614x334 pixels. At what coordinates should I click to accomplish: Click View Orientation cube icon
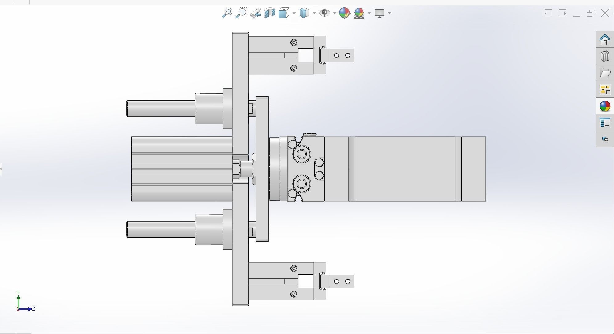point(284,13)
